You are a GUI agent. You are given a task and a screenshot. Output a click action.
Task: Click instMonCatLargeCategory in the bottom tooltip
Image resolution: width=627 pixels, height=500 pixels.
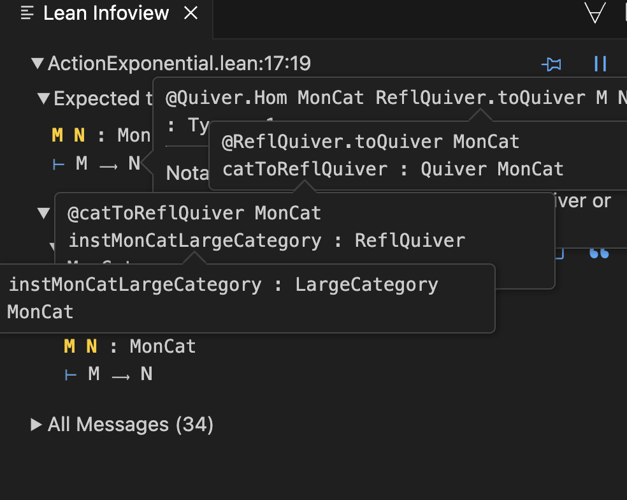[135, 284]
